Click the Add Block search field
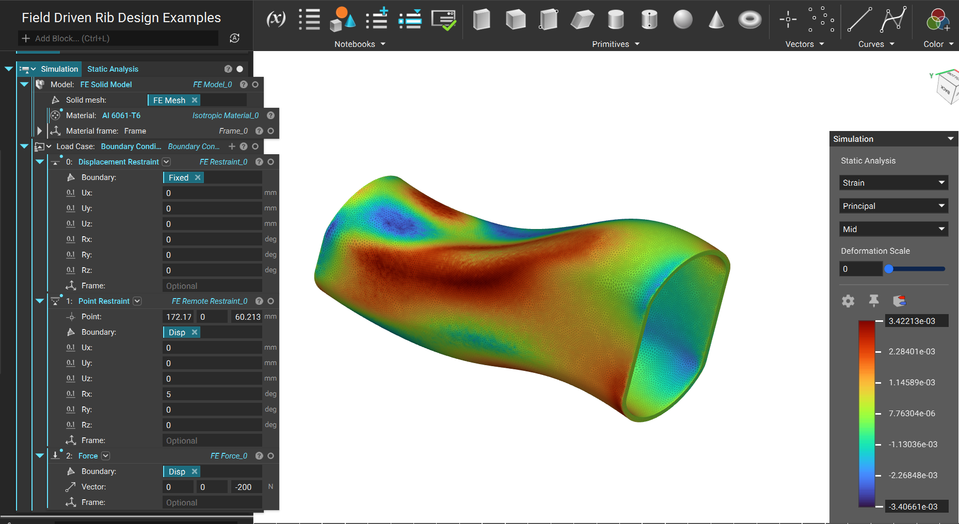This screenshot has height=524, width=959. pyautogui.click(x=118, y=38)
